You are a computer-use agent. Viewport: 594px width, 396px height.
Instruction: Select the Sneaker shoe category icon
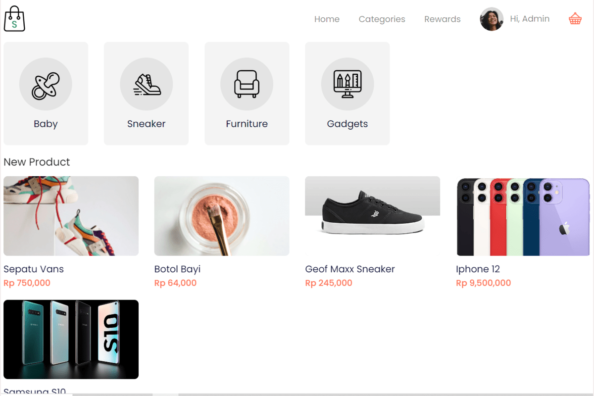tap(146, 85)
